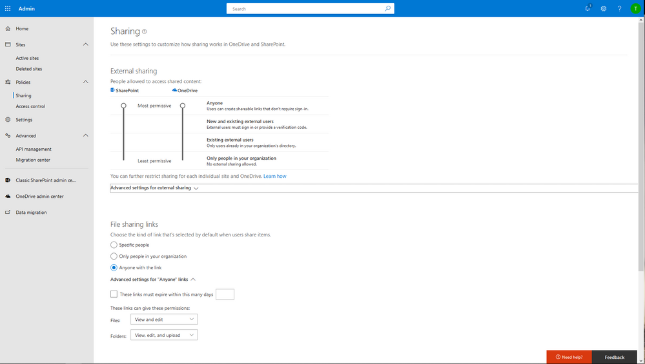The width and height of the screenshot is (645, 364).
Task: Open Settings in left navigation
Action: click(x=24, y=120)
